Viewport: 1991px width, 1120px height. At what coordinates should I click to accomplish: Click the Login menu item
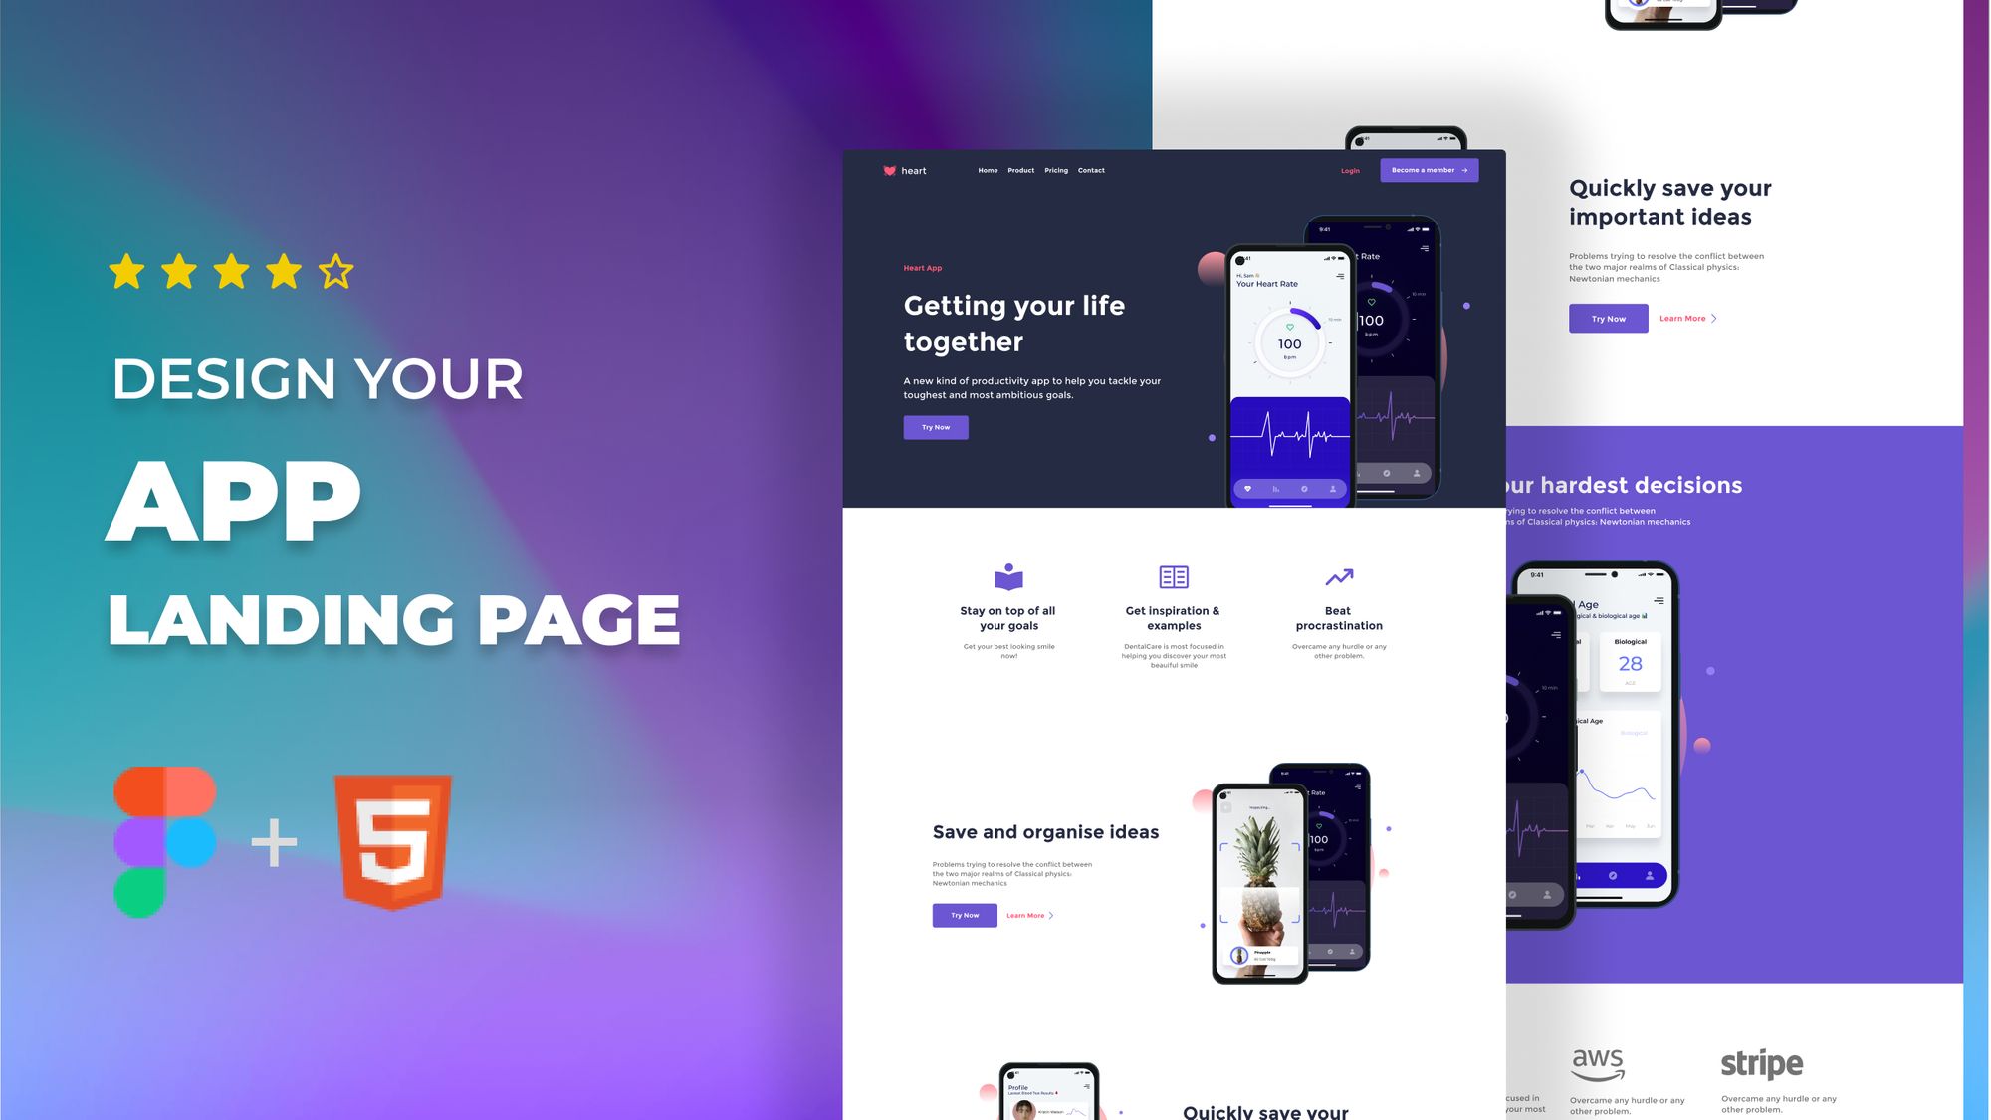pyautogui.click(x=1350, y=169)
